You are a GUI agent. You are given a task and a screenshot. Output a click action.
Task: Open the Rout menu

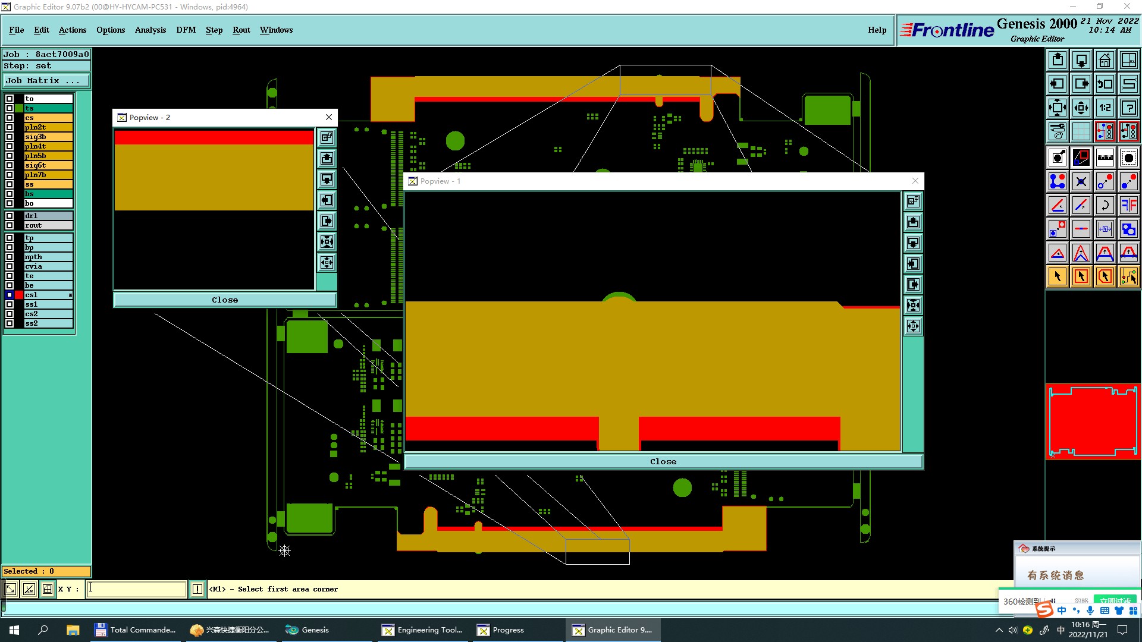241,30
